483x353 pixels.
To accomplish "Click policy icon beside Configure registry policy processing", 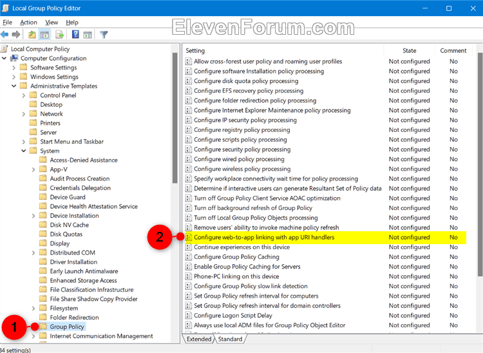I will pos(189,129).
